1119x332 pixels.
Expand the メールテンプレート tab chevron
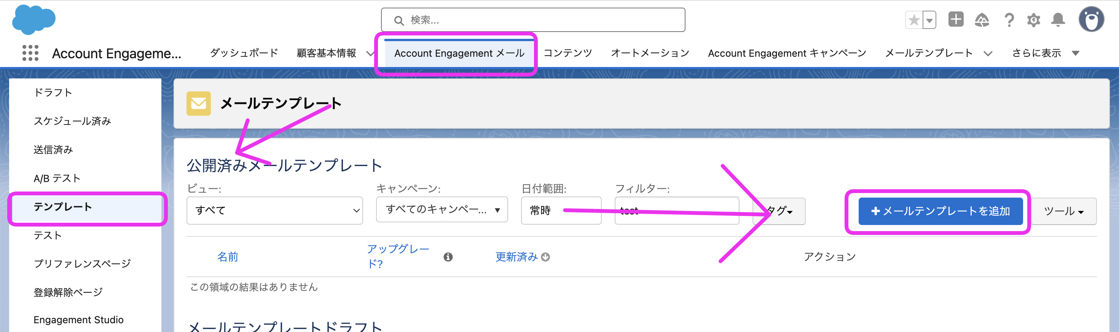tap(988, 53)
